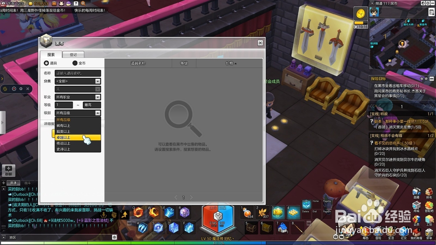
Task: Collapse the 所有品级 grade dropdown
Action: pyautogui.click(x=98, y=113)
